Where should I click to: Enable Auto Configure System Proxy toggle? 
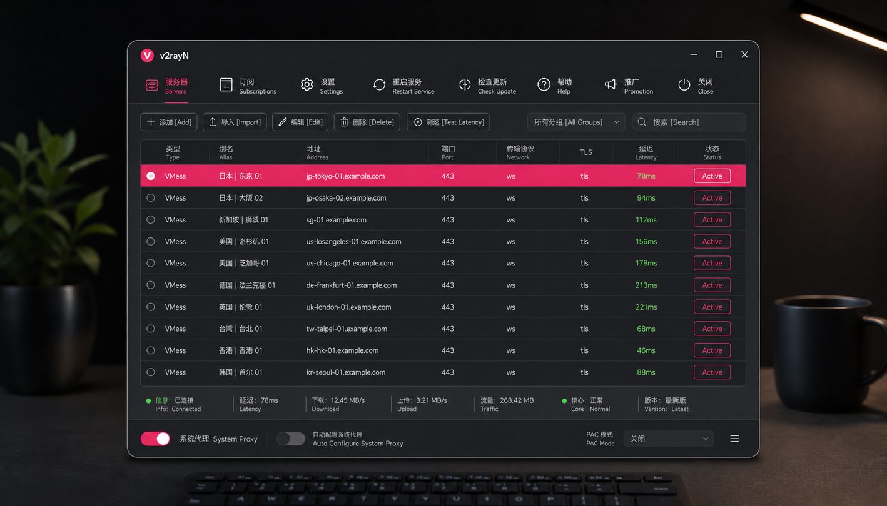pos(291,439)
